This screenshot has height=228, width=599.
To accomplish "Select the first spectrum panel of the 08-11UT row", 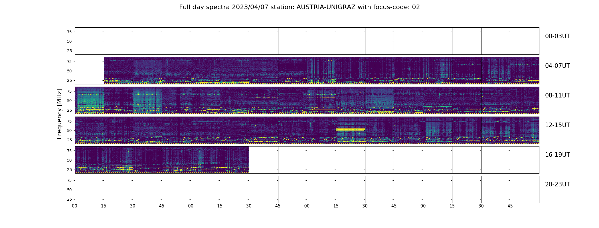I will (x=90, y=100).
